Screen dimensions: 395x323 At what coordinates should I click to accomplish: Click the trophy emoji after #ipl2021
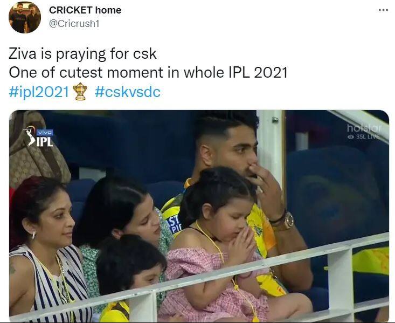80,91
